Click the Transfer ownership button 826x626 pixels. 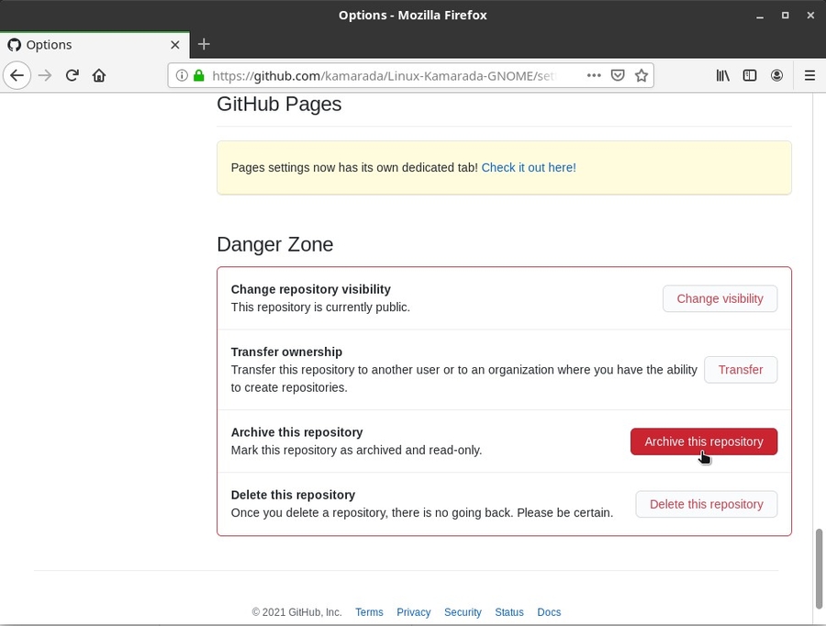740,370
